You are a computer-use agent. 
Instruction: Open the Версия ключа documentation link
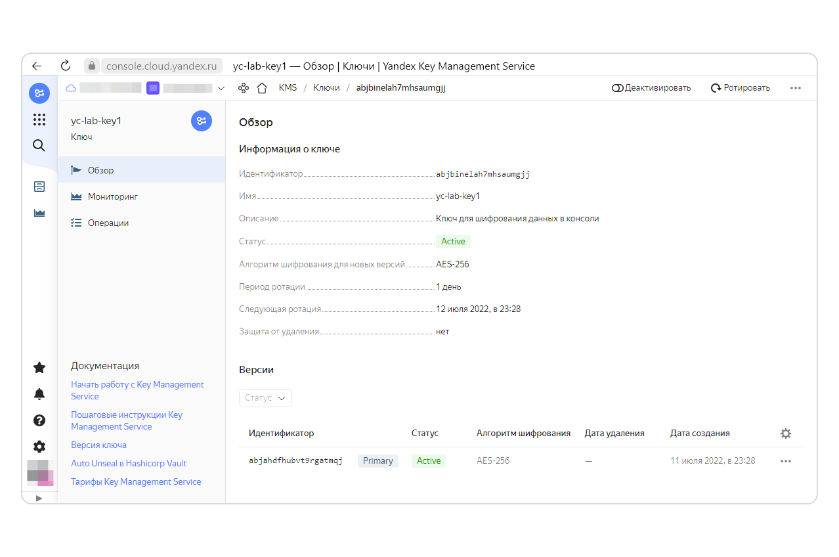click(x=98, y=445)
